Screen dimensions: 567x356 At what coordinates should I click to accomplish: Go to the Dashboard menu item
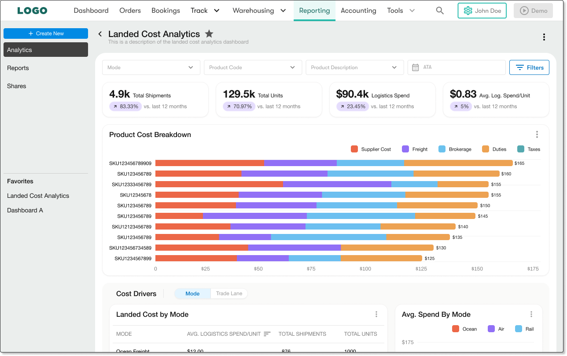pos(91,10)
